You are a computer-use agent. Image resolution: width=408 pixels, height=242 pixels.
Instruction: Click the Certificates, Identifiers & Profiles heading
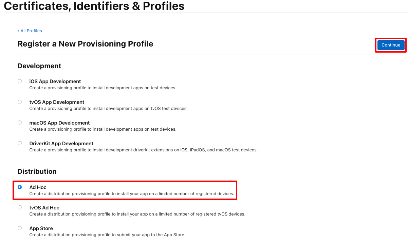click(94, 6)
